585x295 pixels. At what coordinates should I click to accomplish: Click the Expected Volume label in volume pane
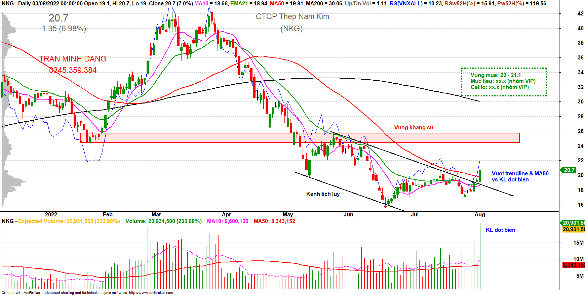(69, 221)
